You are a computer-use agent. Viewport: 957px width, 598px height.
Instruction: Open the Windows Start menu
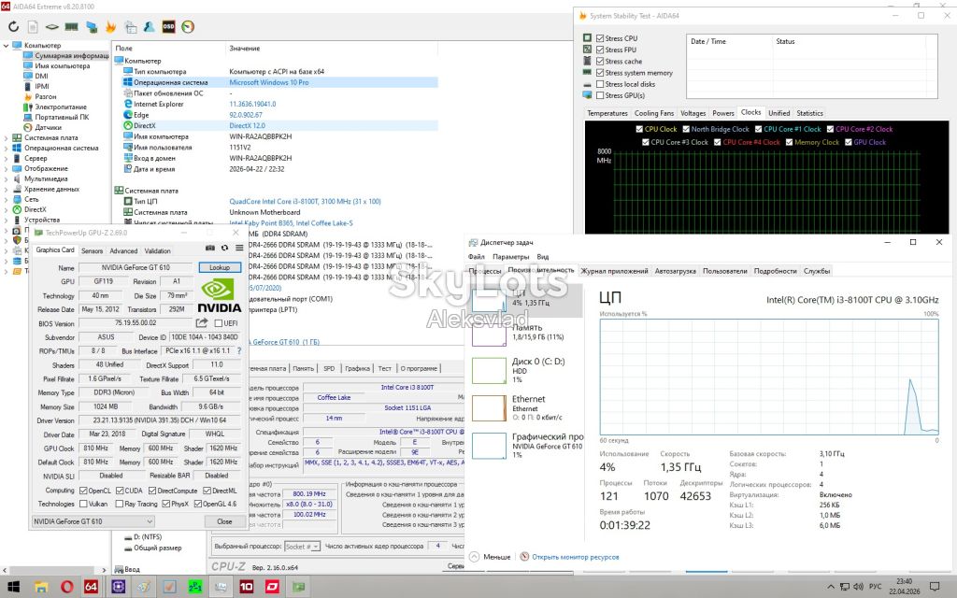(x=13, y=587)
